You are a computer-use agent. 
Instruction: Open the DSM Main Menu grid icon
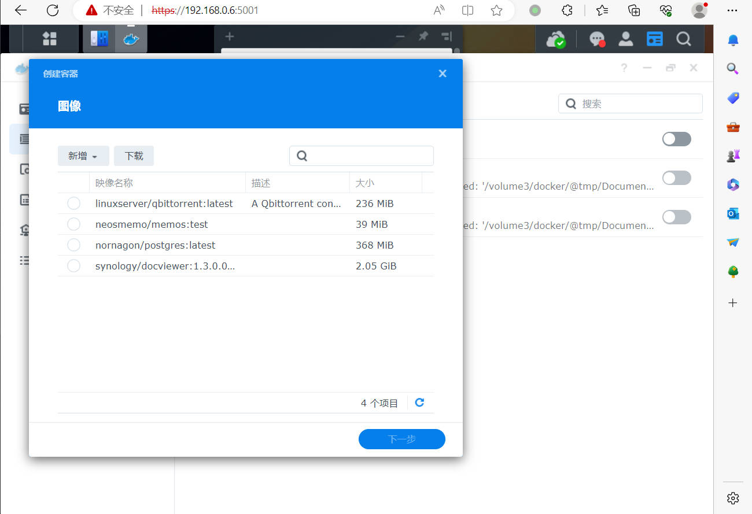[50, 39]
